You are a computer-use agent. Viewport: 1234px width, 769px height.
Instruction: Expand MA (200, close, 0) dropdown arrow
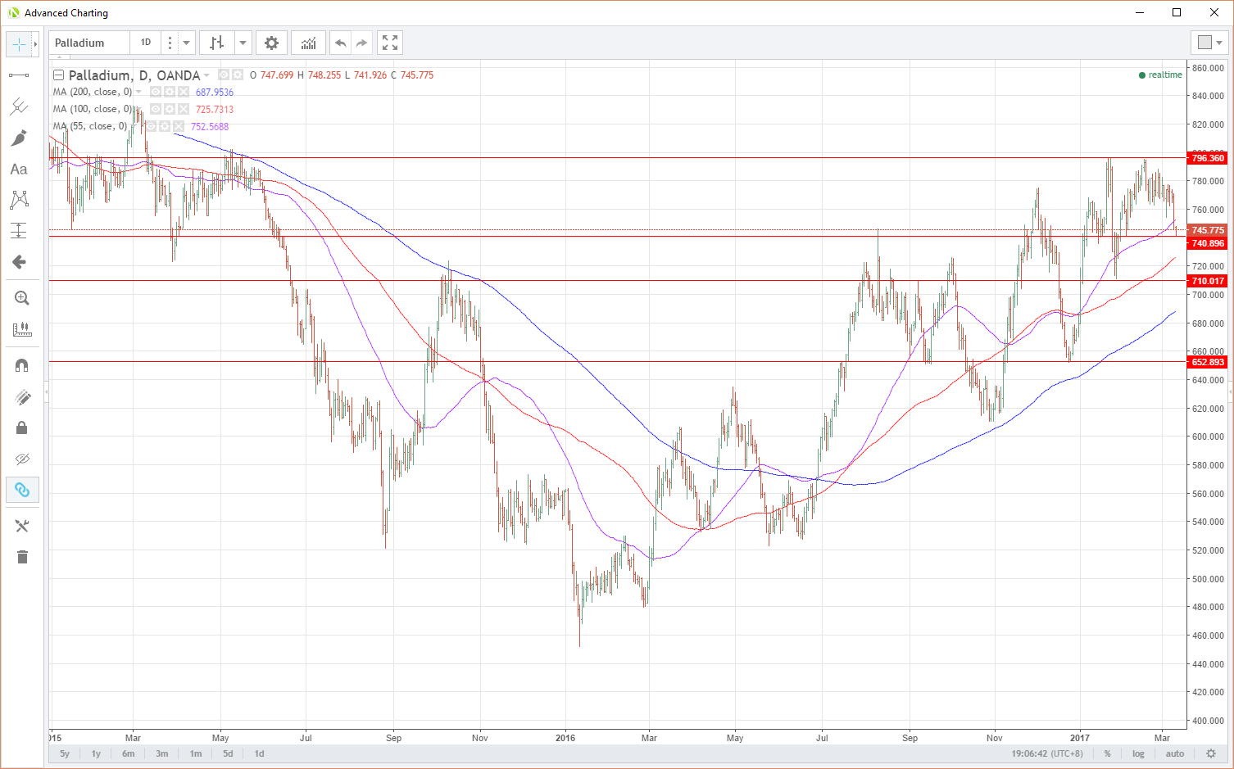(138, 92)
